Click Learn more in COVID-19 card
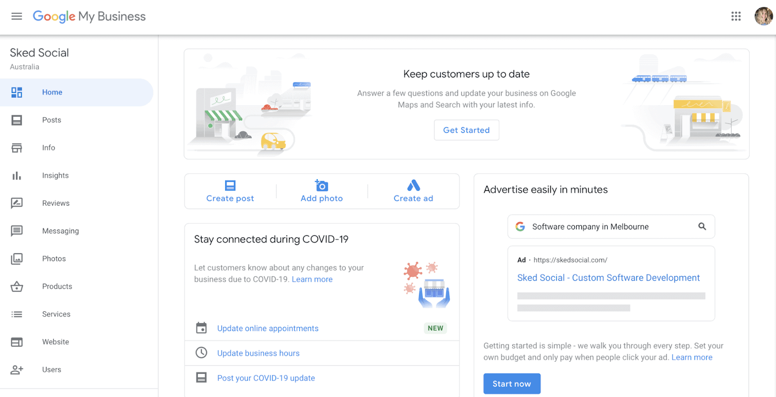 pyautogui.click(x=312, y=279)
